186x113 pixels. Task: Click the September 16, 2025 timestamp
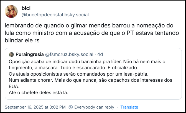(x=35, y=107)
